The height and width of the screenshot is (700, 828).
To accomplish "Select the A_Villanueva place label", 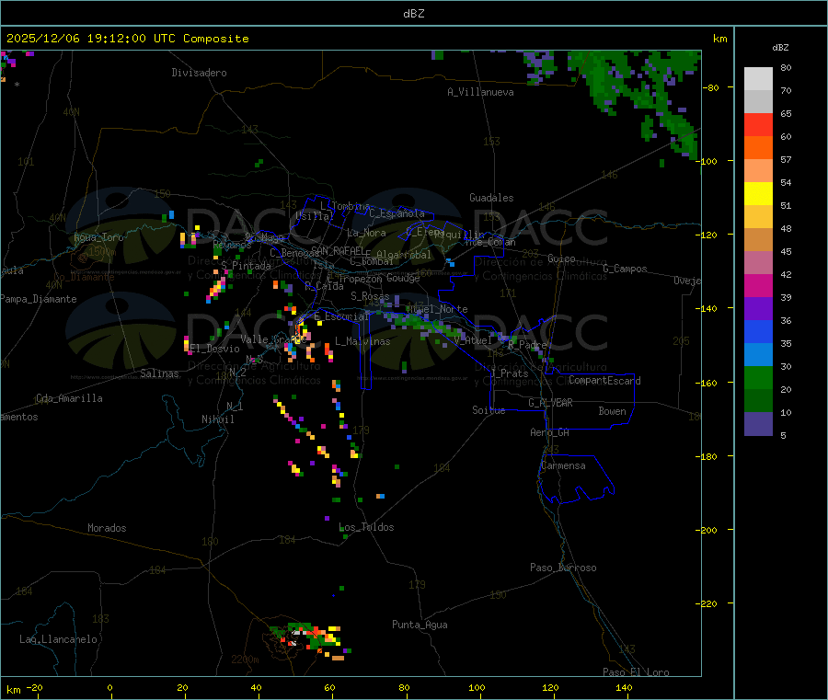I will pos(480,92).
